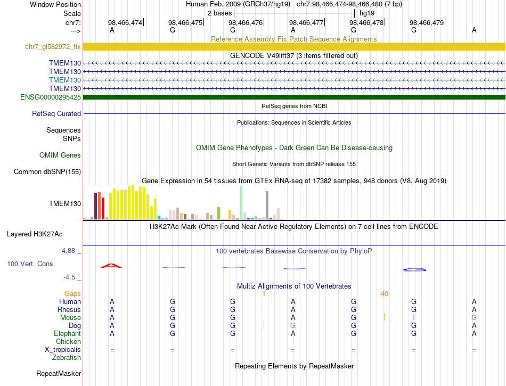Click the sequence direction arrow label
Screen dimensions: 506x386
coord(75,31)
